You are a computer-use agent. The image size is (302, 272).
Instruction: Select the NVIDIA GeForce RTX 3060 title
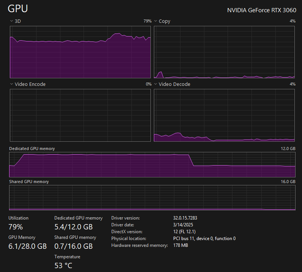[262, 10]
